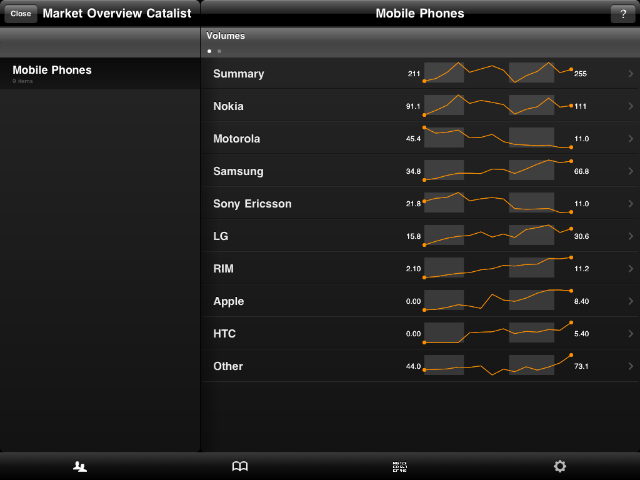This screenshot has height=480, width=640.
Task: Expand the HTC row chevron
Action: coord(631,334)
